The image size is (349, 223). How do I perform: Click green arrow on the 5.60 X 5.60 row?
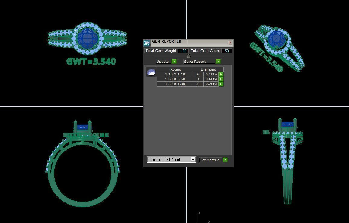221,79
